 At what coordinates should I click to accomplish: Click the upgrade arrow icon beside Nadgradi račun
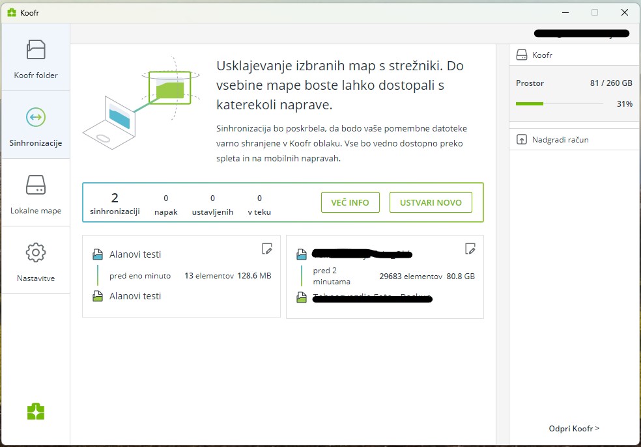pos(521,139)
